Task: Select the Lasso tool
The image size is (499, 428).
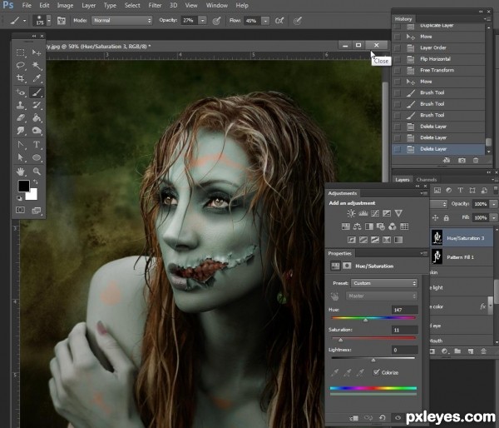Action: click(21, 66)
